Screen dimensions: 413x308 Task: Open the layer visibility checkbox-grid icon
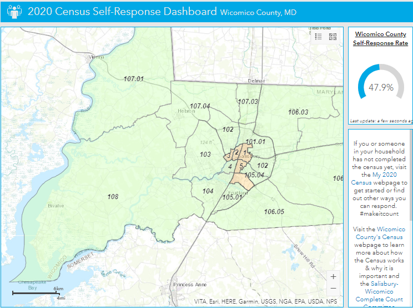click(333, 37)
